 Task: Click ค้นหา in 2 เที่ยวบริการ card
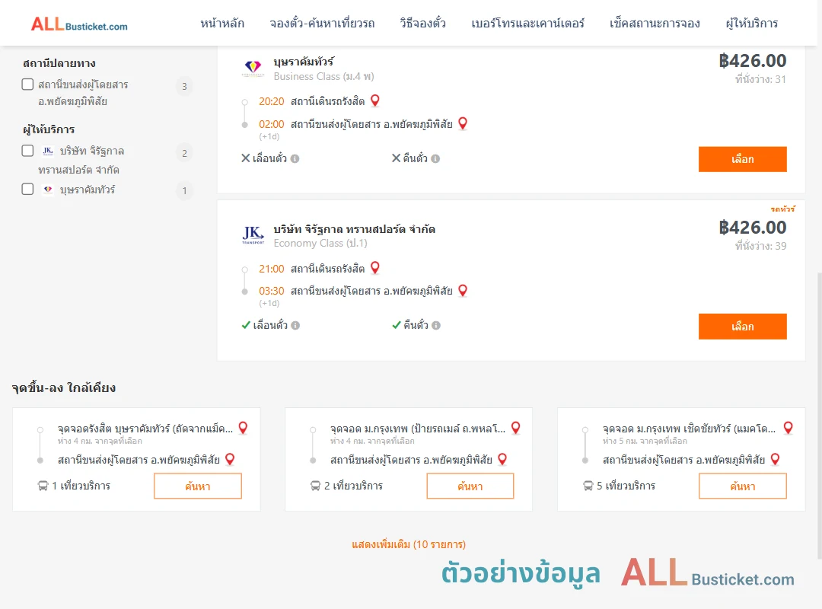pos(470,486)
